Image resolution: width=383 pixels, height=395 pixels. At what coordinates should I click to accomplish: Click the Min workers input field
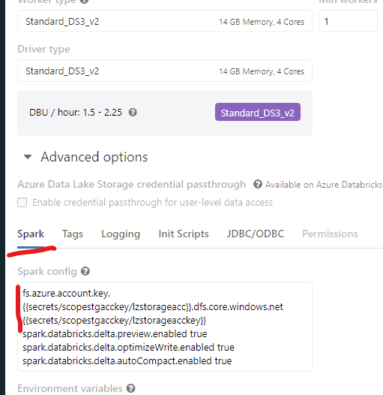(x=348, y=22)
